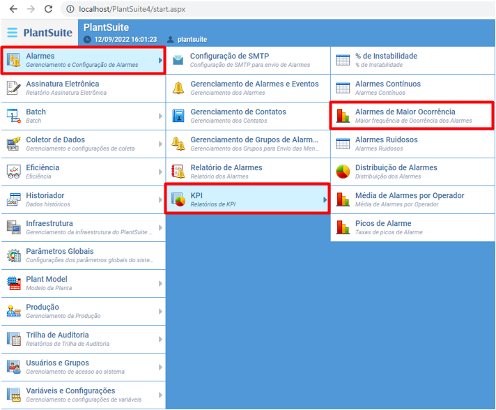Click the Infraestrutura servers icon
The image size is (496, 410).
tap(14, 227)
